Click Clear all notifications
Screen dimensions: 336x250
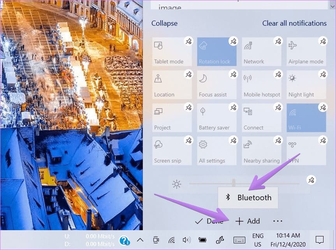tap(294, 23)
